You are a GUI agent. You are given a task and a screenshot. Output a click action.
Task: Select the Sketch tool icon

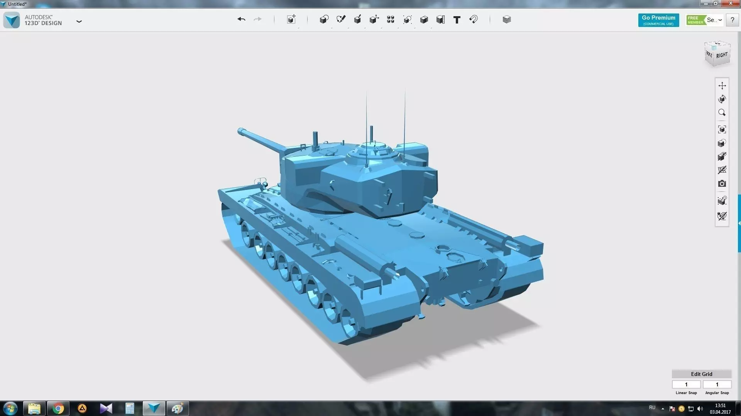(340, 19)
